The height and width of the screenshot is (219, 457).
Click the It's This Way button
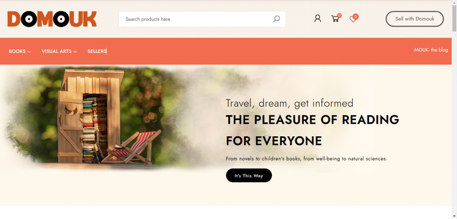coord(249,176)
